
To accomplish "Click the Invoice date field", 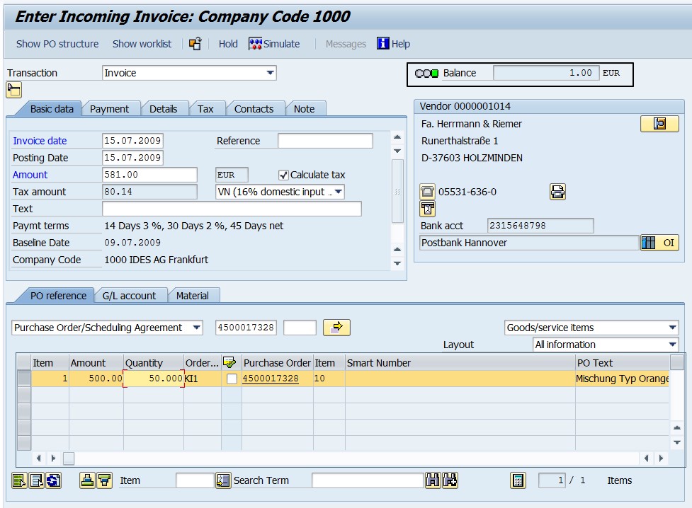I will (132, 141).
